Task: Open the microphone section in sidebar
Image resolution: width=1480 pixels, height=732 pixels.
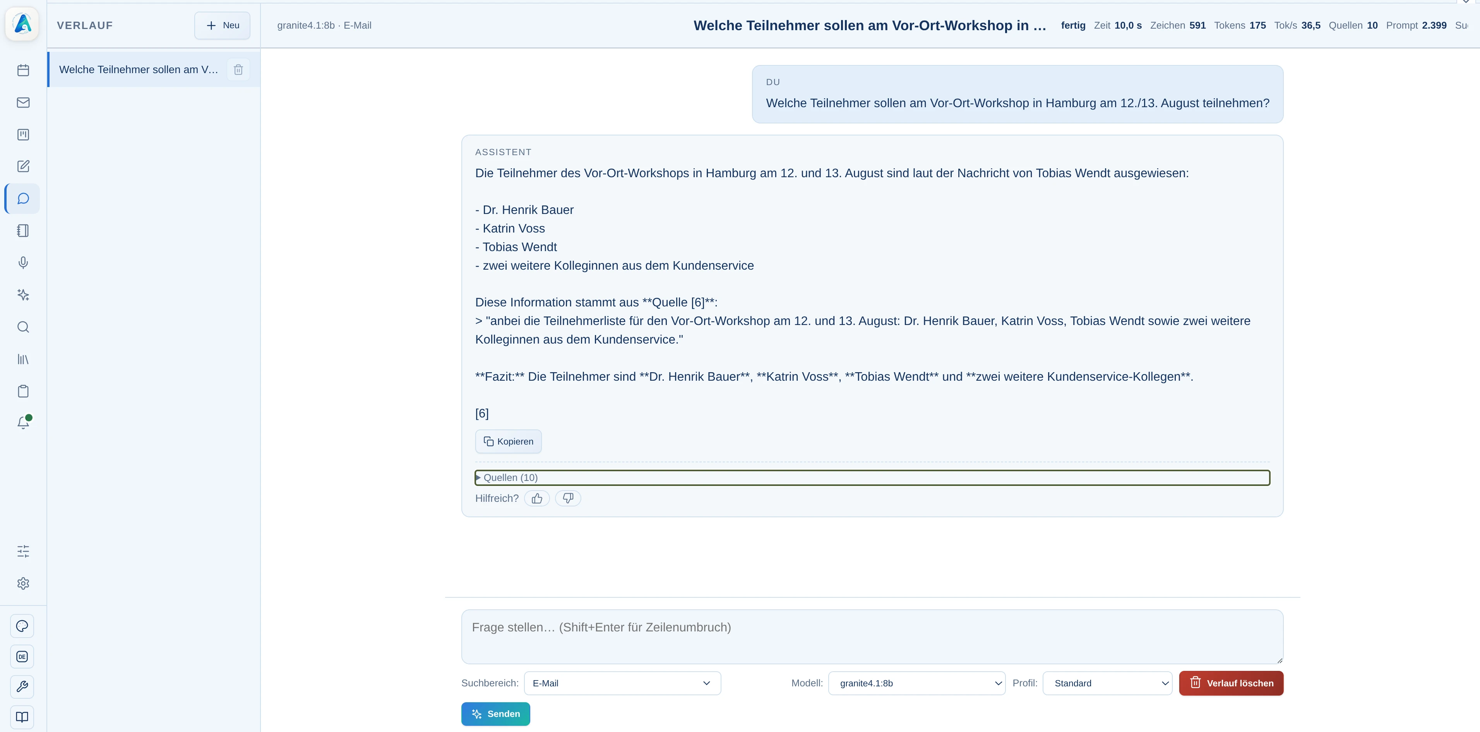Action: coord(23,263)
